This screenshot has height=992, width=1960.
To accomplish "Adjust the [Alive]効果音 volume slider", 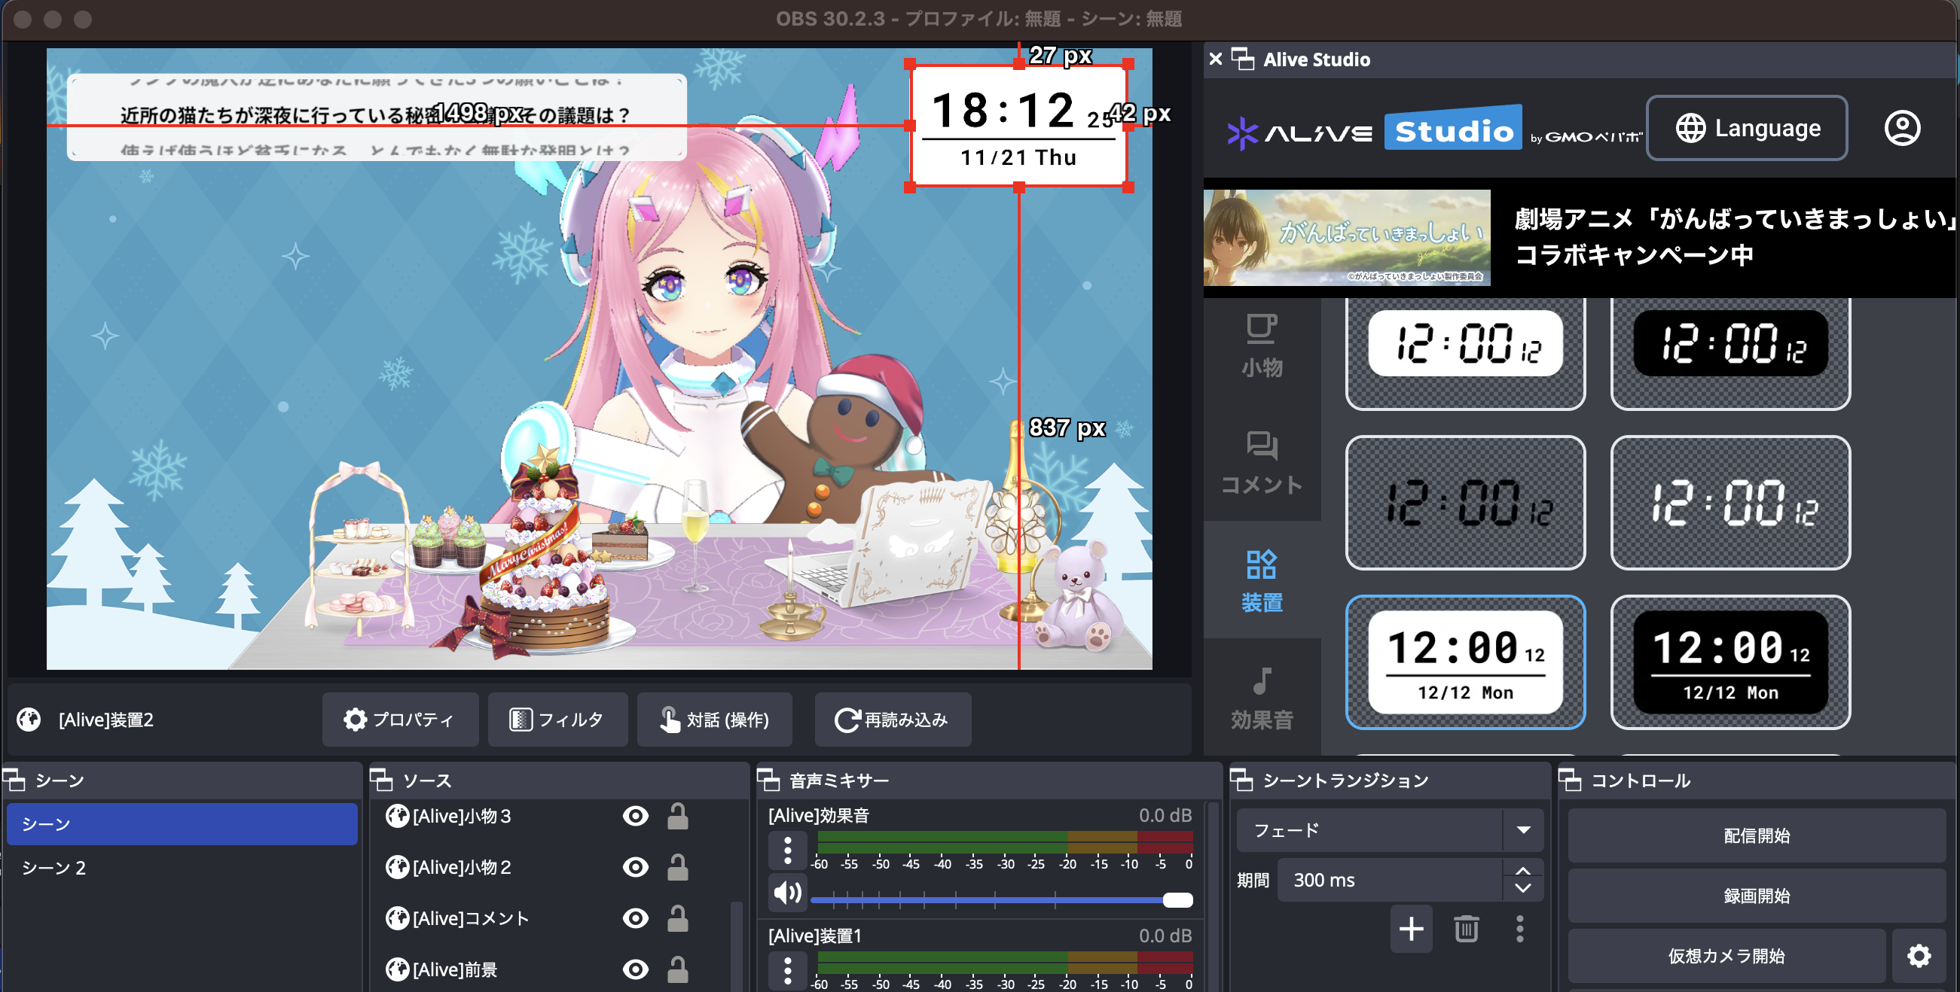I will 1001,900.
